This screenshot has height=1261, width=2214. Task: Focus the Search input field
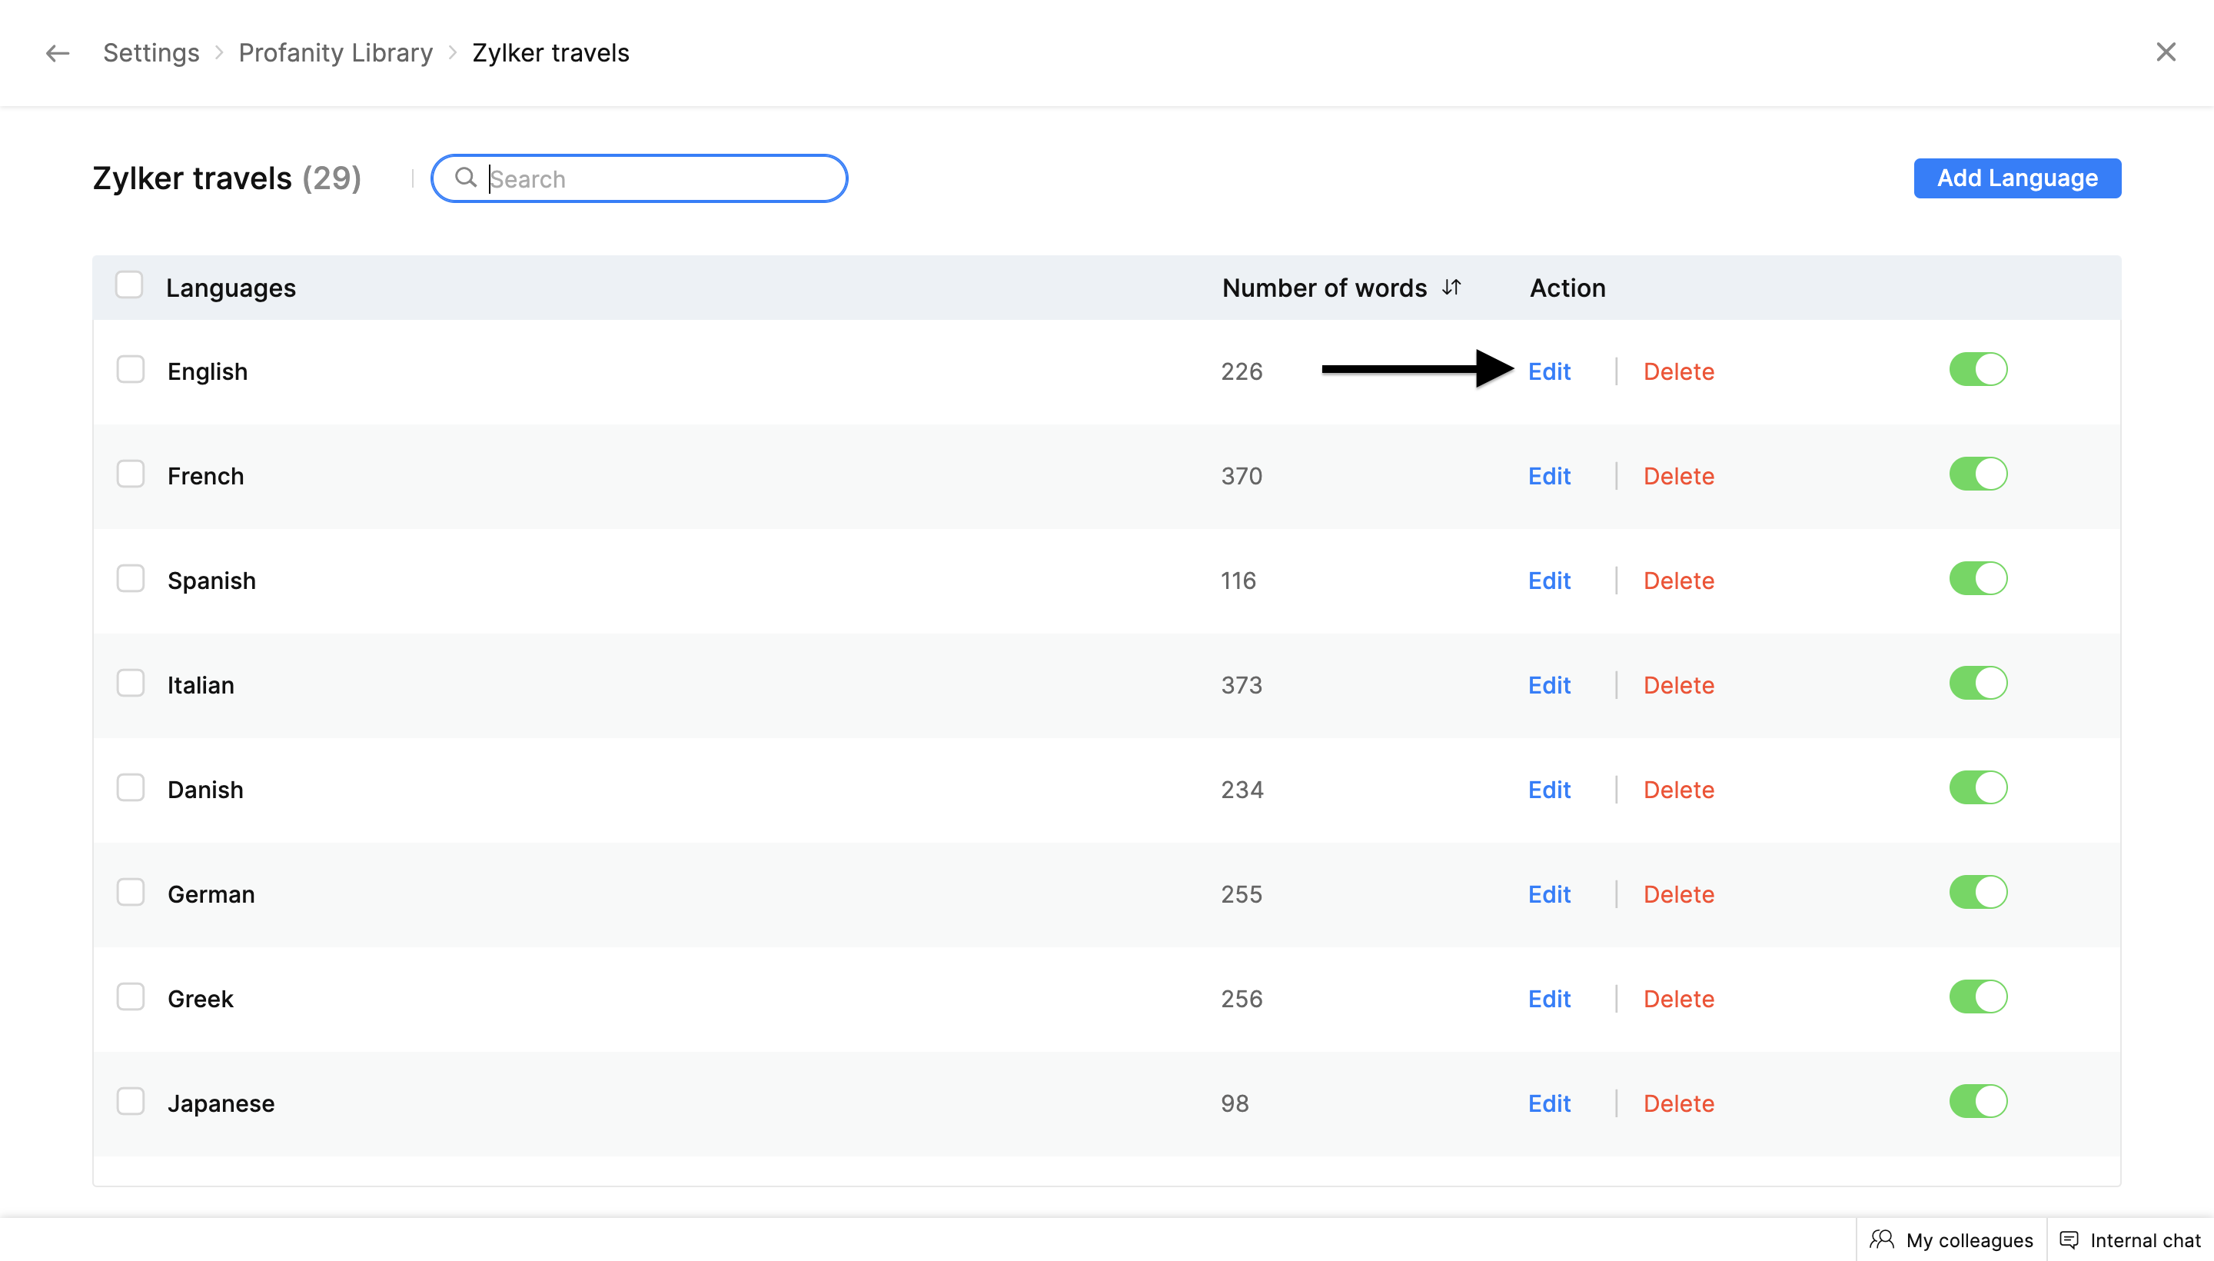click(658, 178)
